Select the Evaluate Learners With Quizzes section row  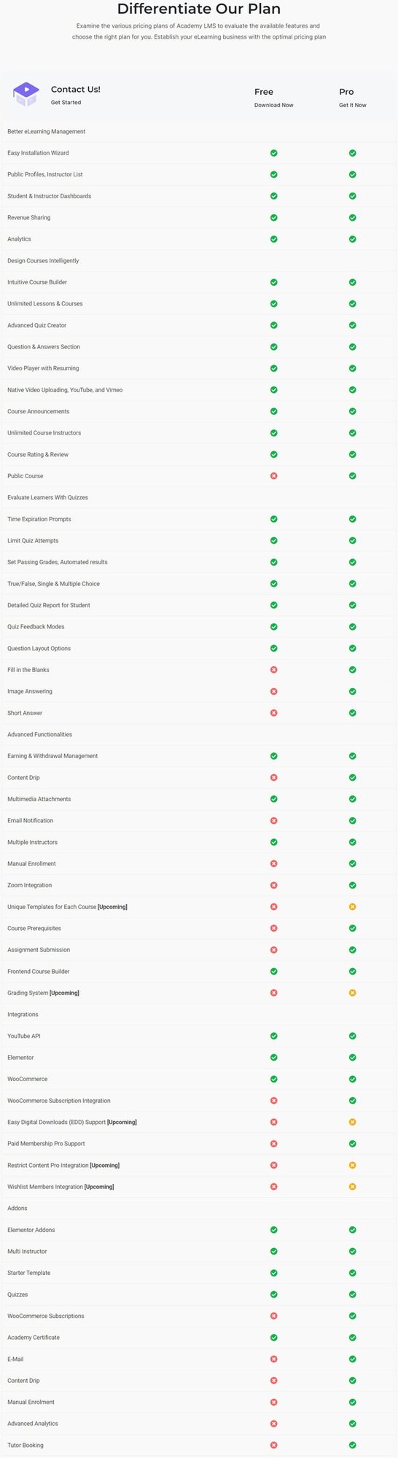[199, 498]
